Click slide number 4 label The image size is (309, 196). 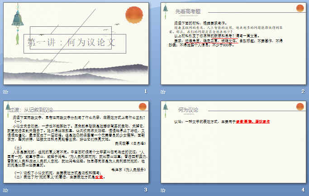pyautogui.click(x=303, y=190)
